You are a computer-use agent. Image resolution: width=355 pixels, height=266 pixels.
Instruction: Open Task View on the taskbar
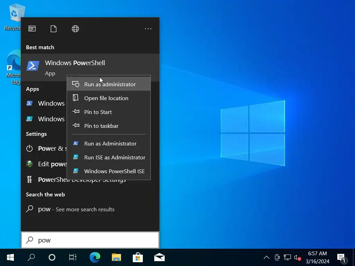click(x=73, y=257)
